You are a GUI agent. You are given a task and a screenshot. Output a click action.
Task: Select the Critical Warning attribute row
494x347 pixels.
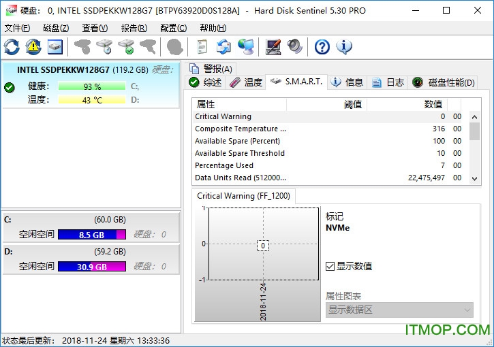(329, 117)
